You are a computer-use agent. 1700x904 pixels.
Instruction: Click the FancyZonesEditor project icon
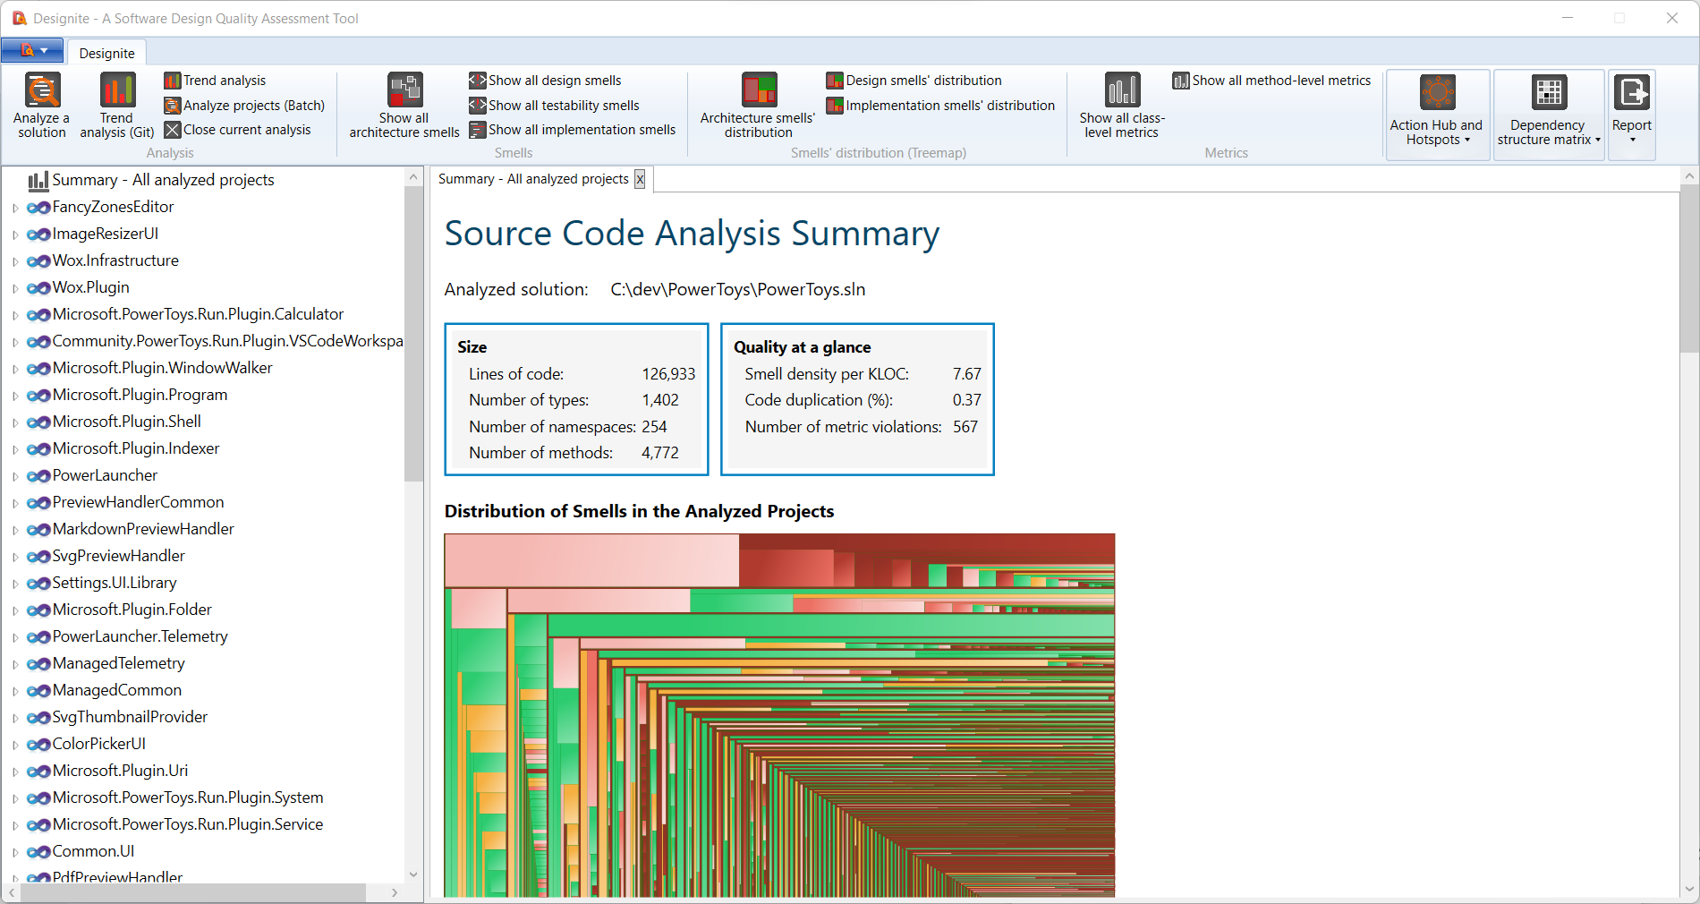[38, 208]
